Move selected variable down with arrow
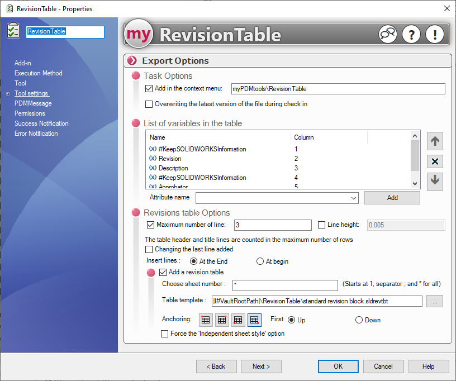The width and height of the screenshot is (456, 381). [435, 181]
